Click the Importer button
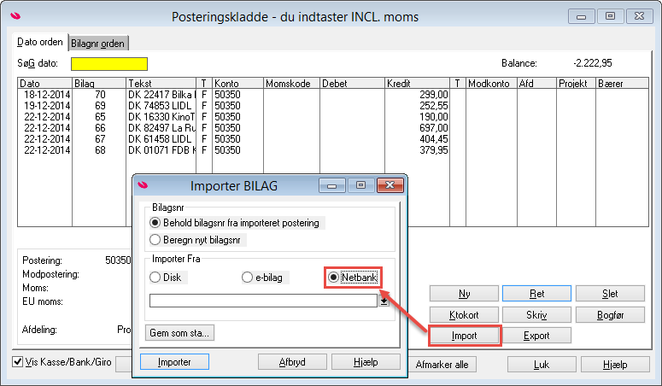 coord(174,362)
